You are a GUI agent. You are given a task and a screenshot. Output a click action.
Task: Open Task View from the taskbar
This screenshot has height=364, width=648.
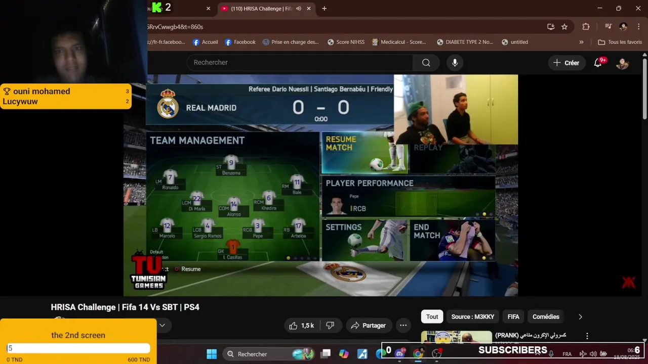(326, 354)
